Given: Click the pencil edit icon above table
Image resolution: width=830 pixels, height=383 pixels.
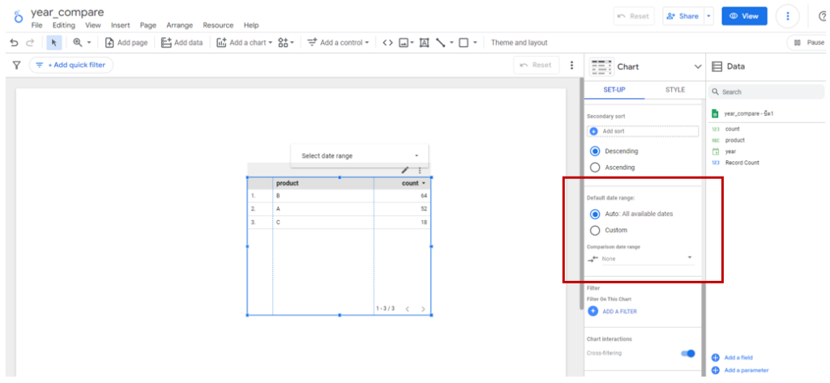Looking at the screenshot, I should 405,170.
